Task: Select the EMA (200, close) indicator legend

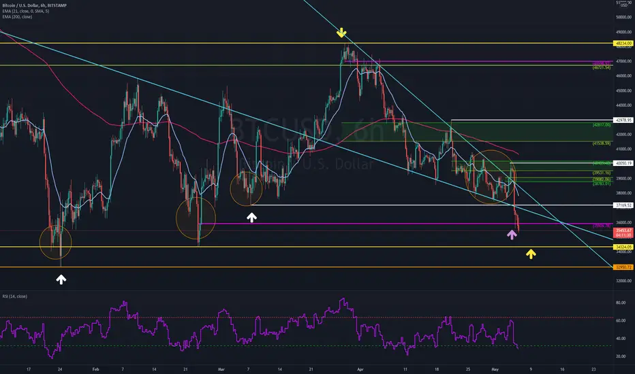Action: pos(17,16)
